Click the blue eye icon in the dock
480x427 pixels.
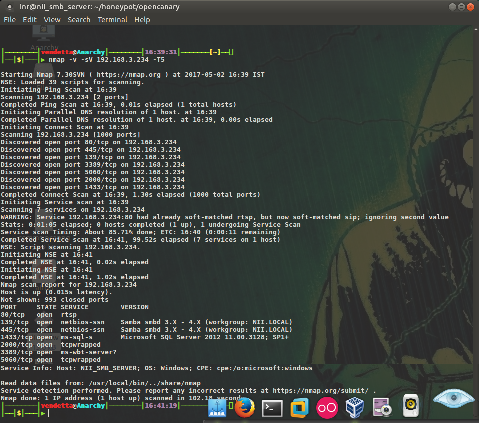pos(454,398)
